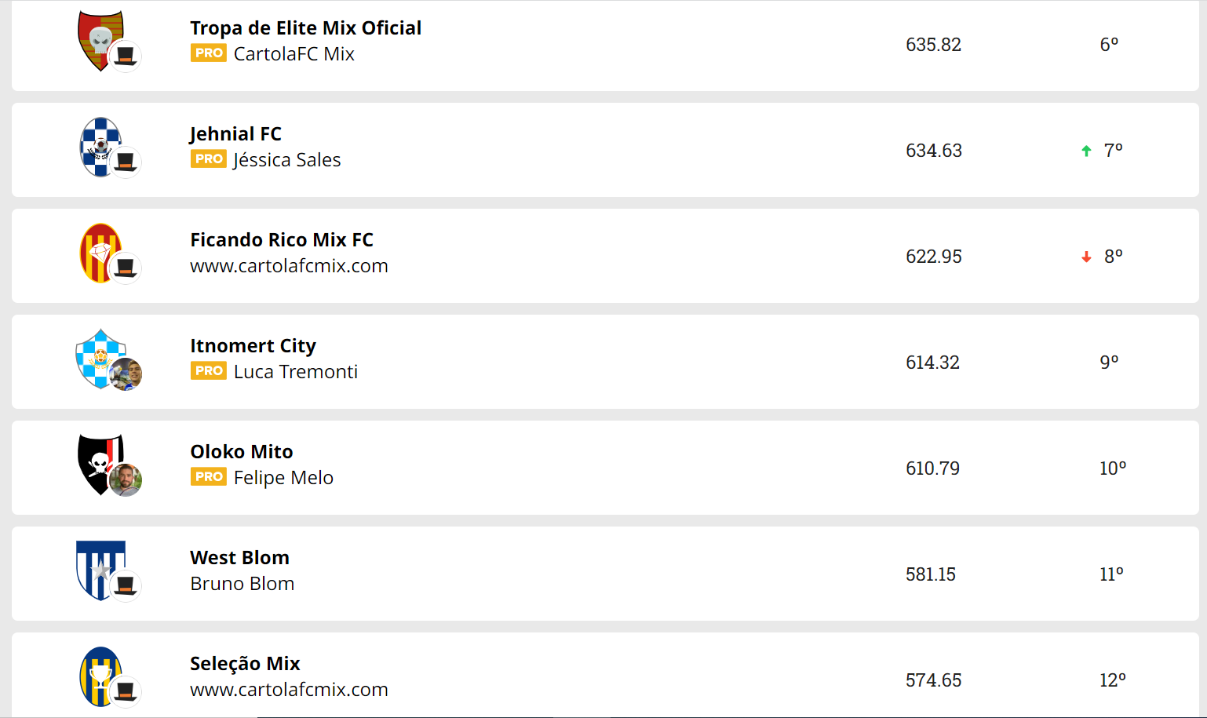Click Felipe Melo's profile photo avatar
1207x718 pixels.
(x=126, y=480)
